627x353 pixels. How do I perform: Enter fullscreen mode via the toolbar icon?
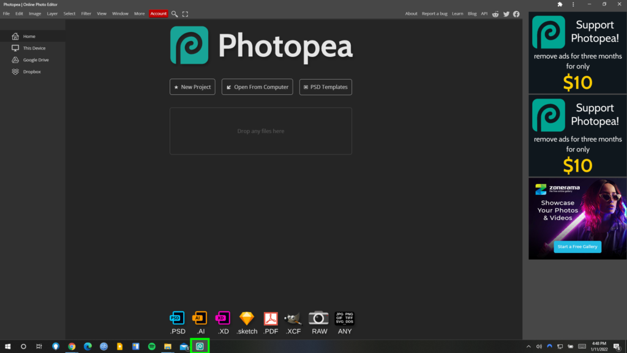tap(185, 13)
